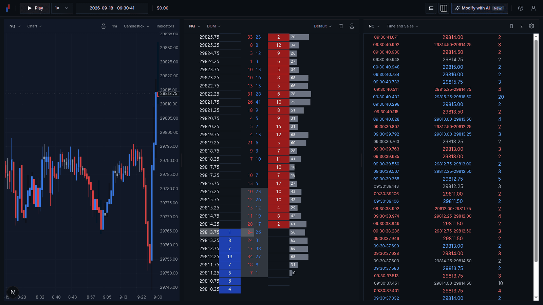The height and width of the screenshot is (305, 543).
Task: Open the list view layout icon
Action: (x=431, y=8)
